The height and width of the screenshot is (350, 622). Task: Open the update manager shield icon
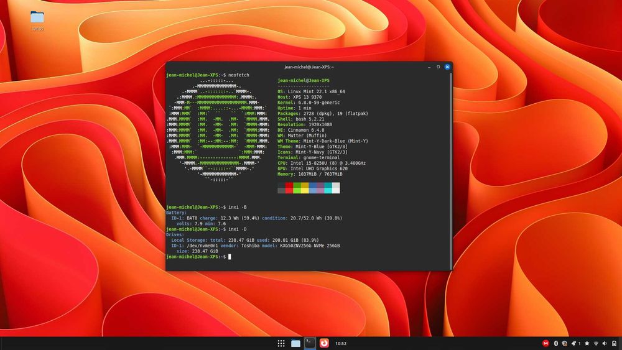pyautogui.click(x=565, y=343)
